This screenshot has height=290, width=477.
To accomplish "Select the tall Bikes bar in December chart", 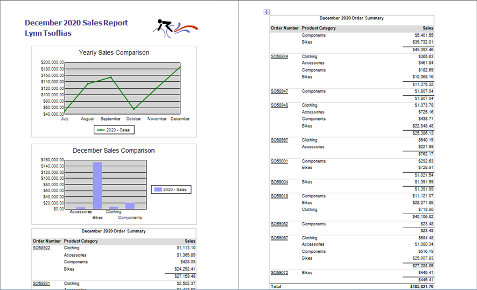I will [x=97, y=186].
